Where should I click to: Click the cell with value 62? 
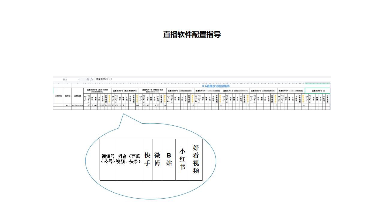point(148,106)
